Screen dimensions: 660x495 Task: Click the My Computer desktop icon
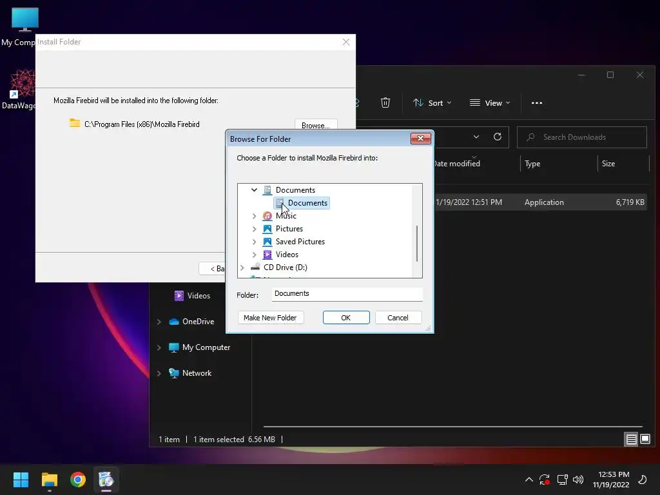point(24,19)
